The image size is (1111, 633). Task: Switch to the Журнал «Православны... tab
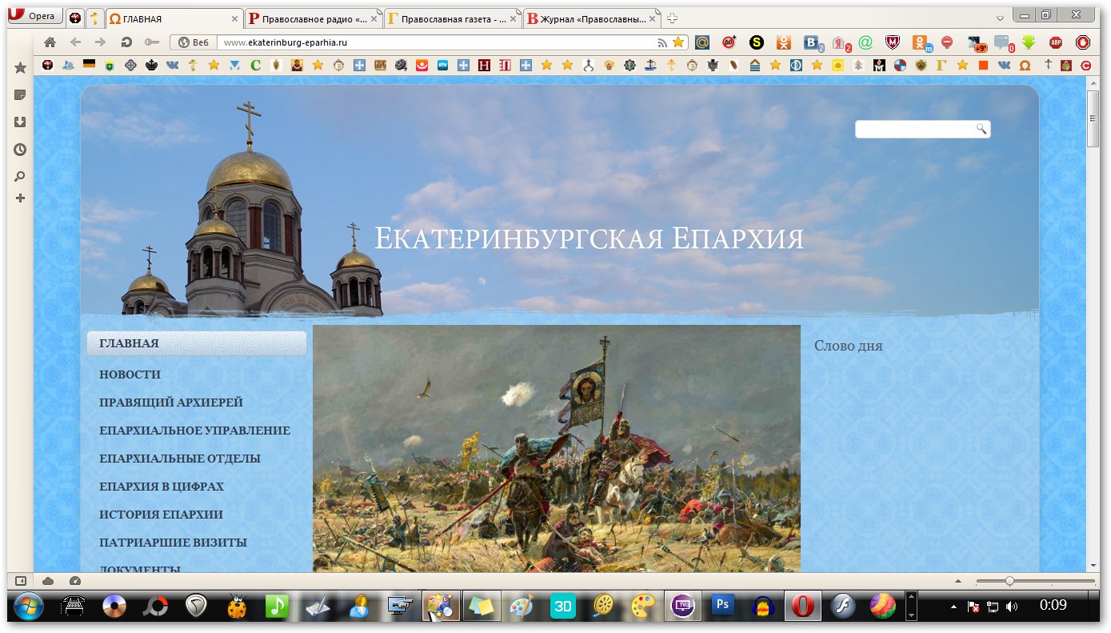point(591,18)
